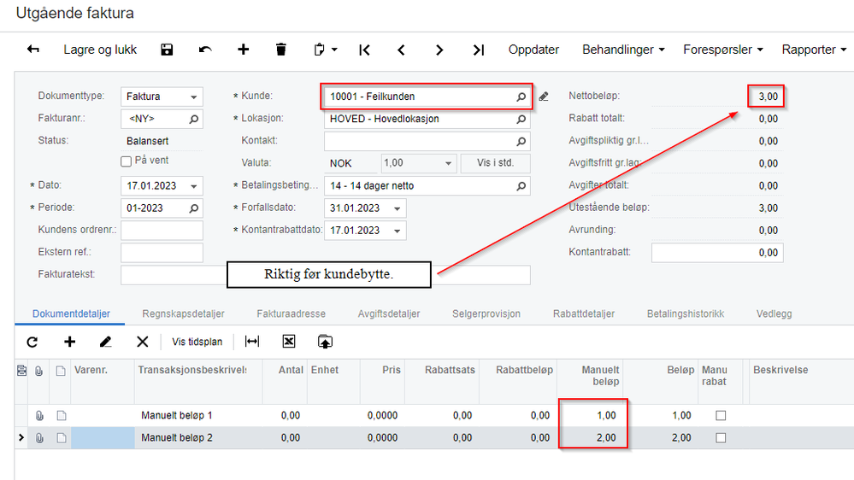This screenshot has height=480, width=854.
Task: Switch to Selgerprovisjon tab
Action: point(486,314)
